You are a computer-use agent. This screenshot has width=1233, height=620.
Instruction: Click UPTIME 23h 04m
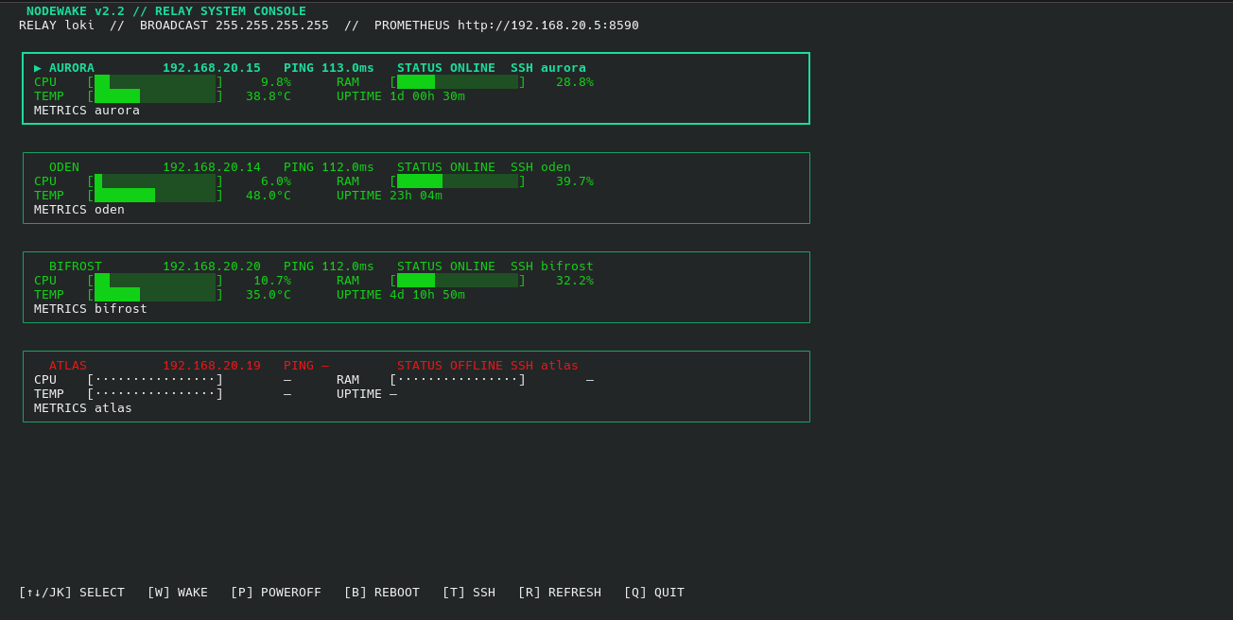point(390,196)
